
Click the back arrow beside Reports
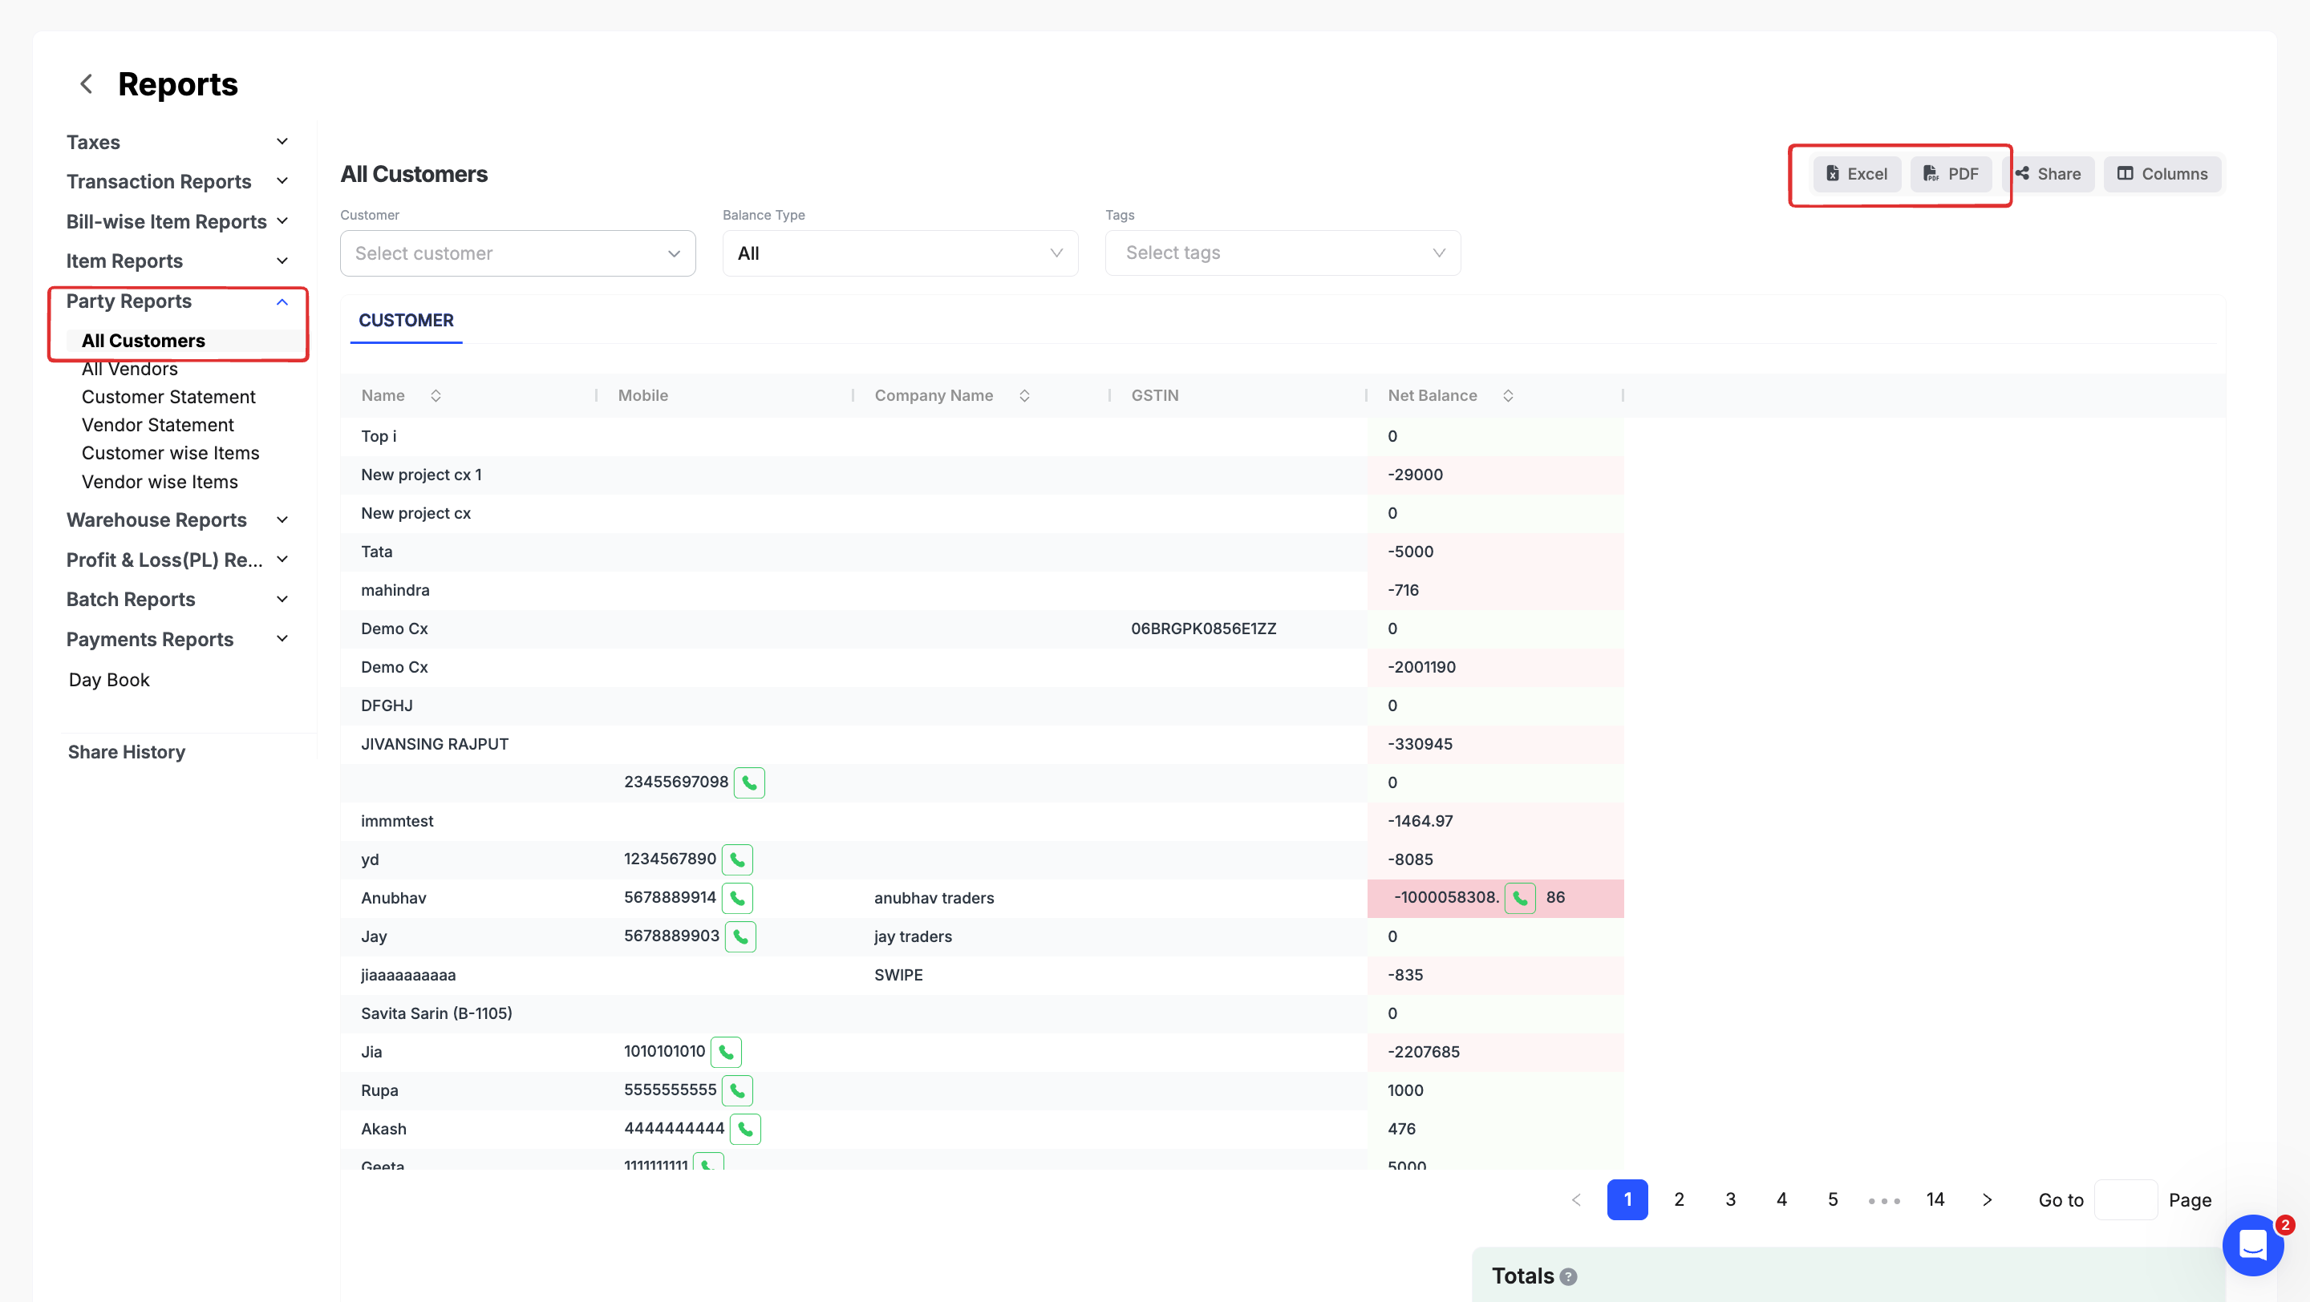(86, 84)
